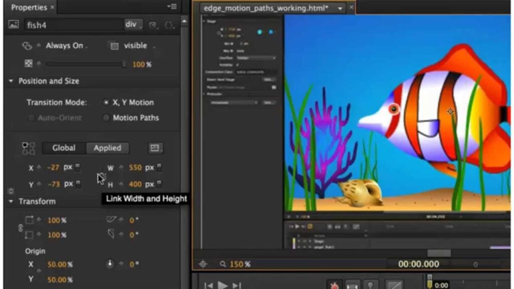The image size is (514, 289).
Task: Click the Play button in the timeline
Action: (222, 285)
